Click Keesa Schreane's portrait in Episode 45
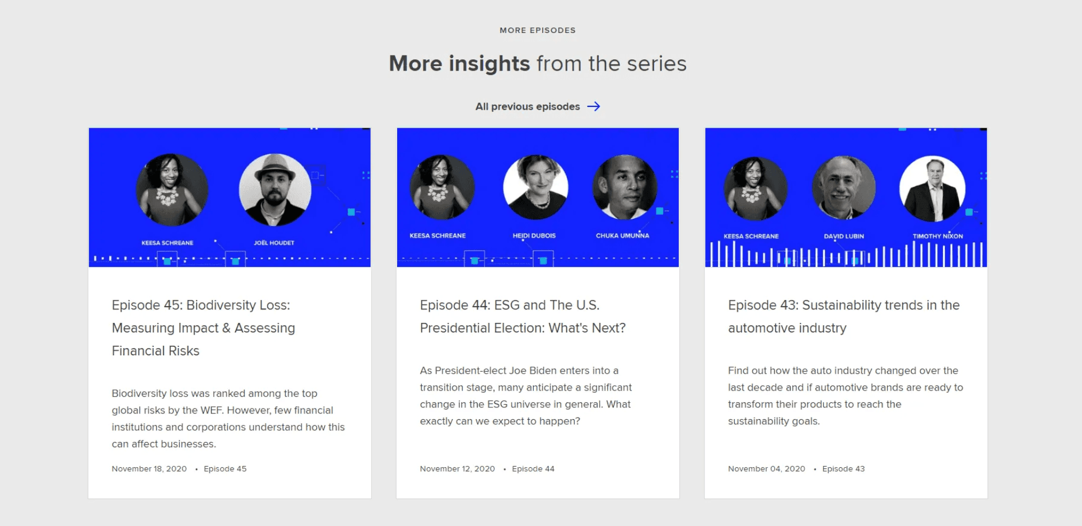The image size is (1082, 526). pos(172,190)
